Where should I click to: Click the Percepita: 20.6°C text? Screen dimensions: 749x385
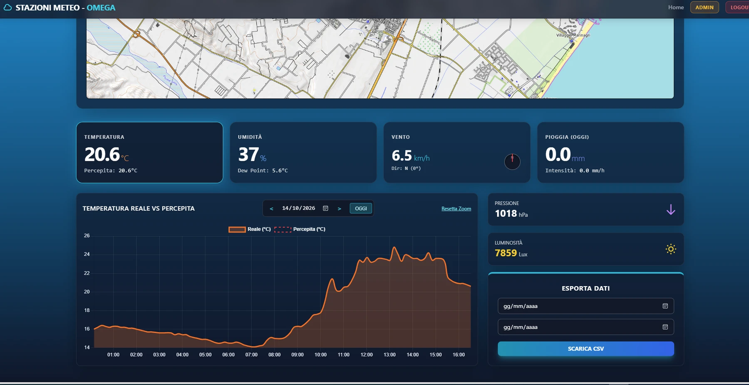[111, 171]
